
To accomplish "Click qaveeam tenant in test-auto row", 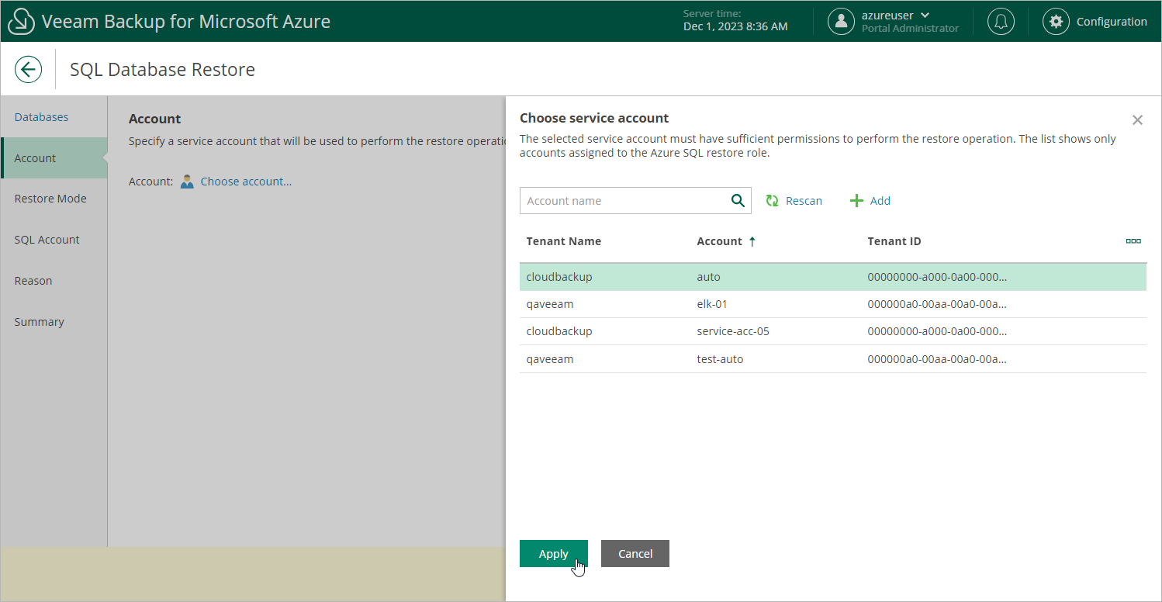I will pyautogui.click(x=550, y=359).
